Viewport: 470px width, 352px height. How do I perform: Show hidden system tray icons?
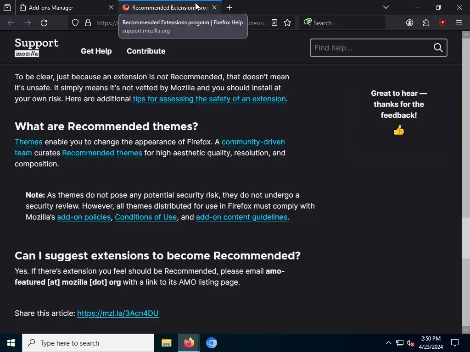pyautogui.click(x=388, y=343)
